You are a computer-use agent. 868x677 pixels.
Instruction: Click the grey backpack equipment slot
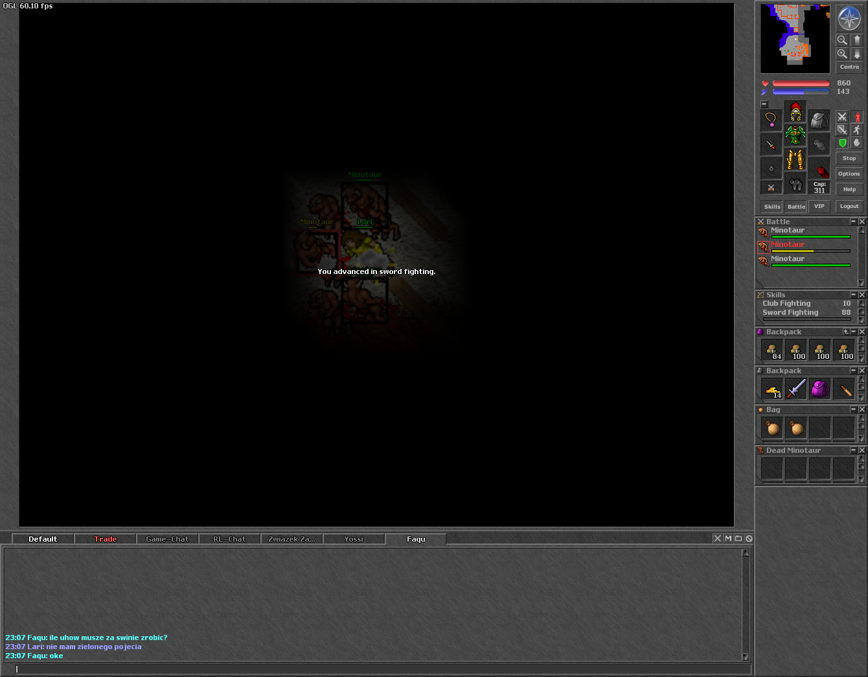(819, 120)
